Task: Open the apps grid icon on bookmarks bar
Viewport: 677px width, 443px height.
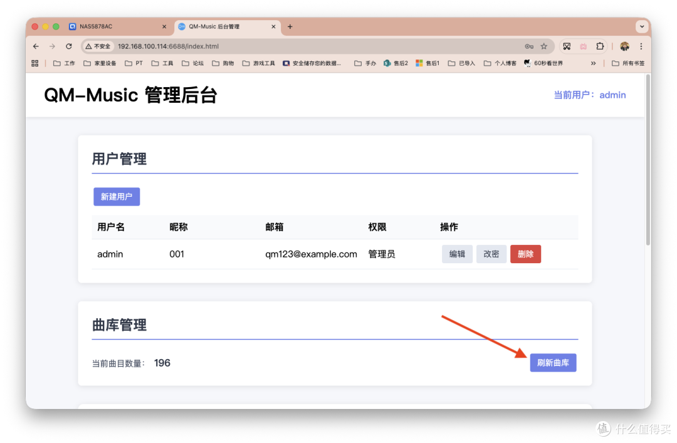Action: [x=34, y=63]
